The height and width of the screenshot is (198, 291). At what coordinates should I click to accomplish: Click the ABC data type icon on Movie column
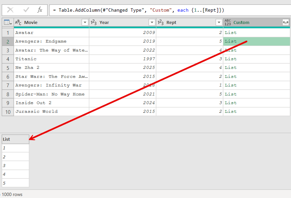tap(18, 23)
